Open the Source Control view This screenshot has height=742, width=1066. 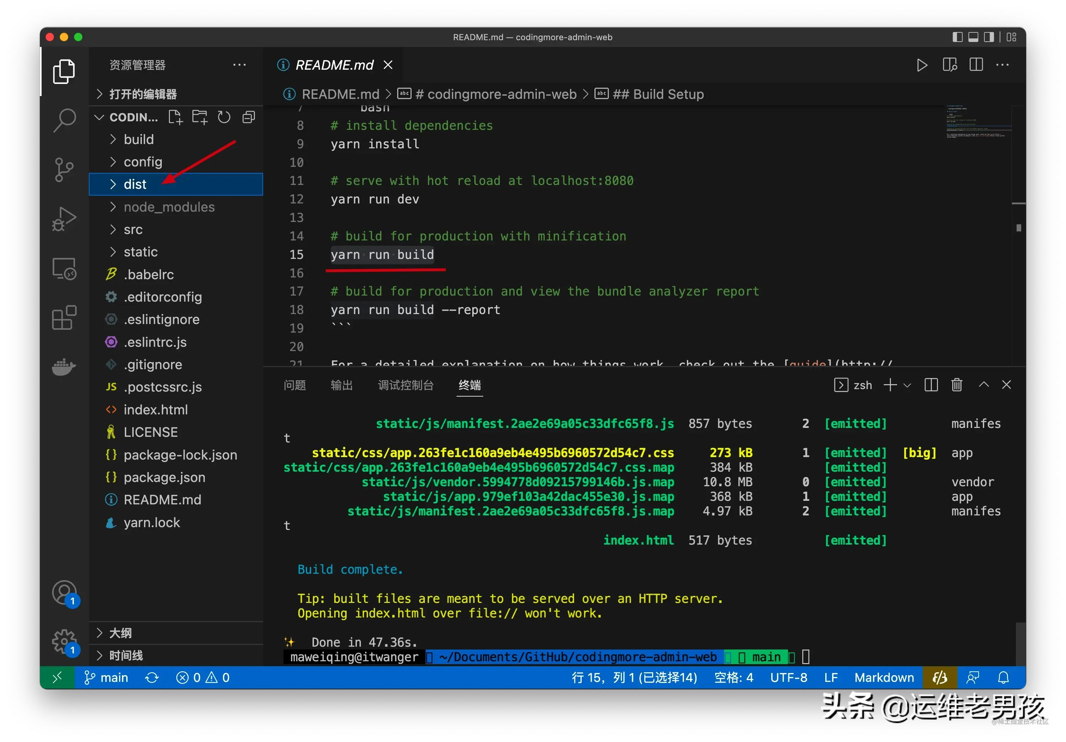[x=64, y=169]
